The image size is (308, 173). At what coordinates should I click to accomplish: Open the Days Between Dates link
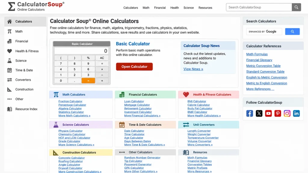pos(137,141)
